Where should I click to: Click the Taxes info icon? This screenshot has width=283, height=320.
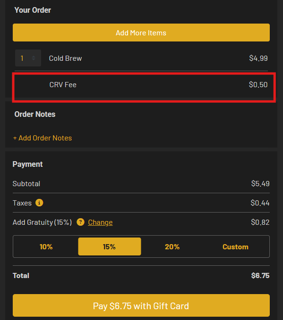pyautogui.click(x=39, y=203)
